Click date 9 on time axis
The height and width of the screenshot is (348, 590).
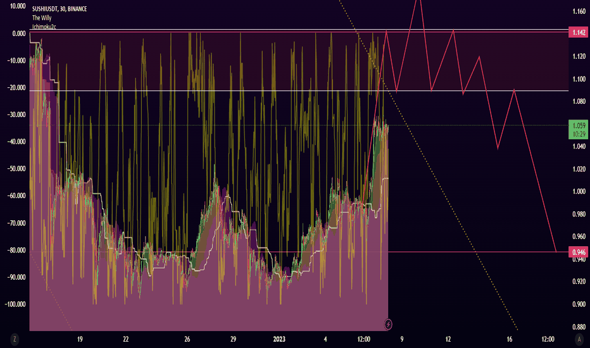(x=402, y=339)
